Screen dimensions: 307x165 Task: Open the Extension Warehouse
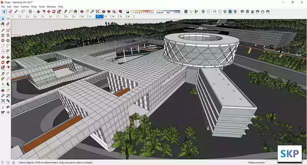point(109,12)
